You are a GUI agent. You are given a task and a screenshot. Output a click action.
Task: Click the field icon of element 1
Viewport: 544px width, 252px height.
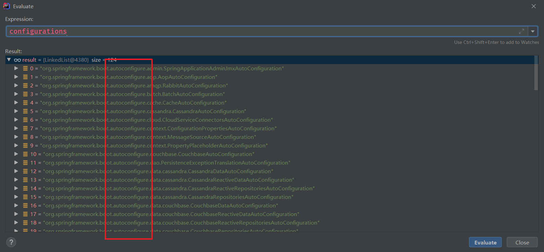coord(25,77)
